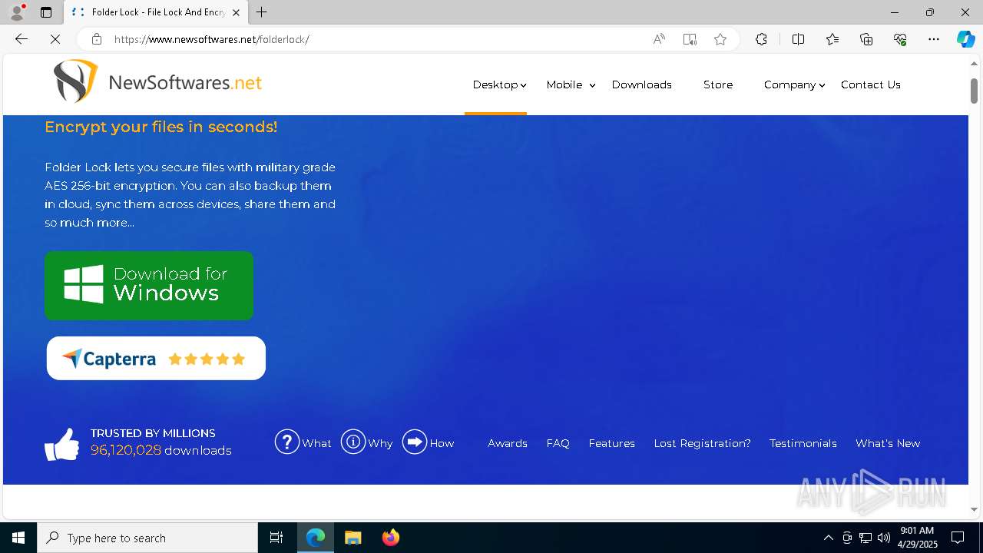Screen dimensions: 983x553
Task: Click the browser back arrow
Action: pos(22,39)
